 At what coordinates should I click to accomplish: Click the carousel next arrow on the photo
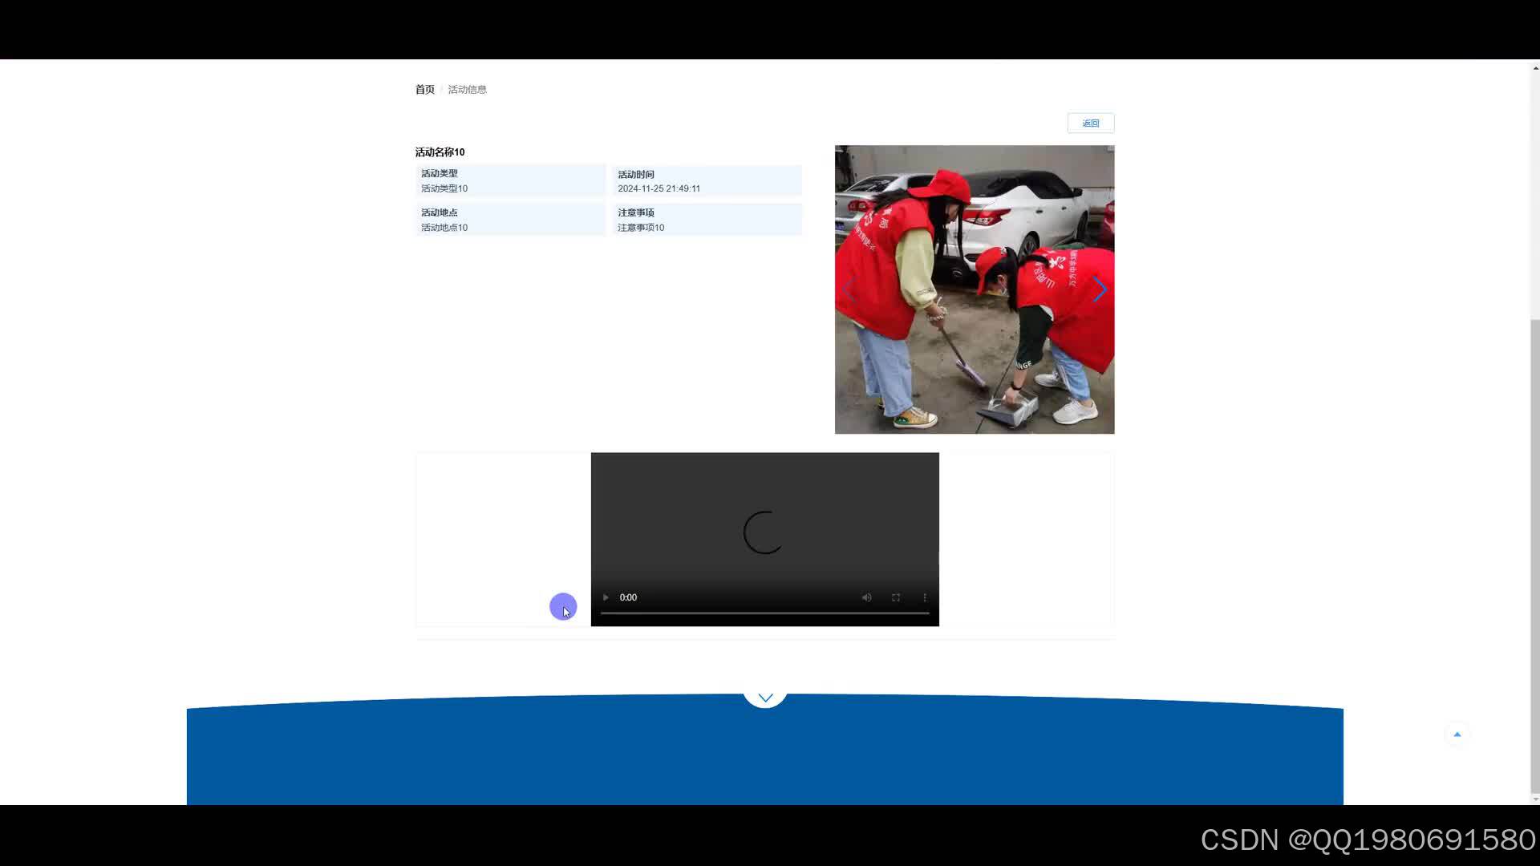tap(1099, 289)
